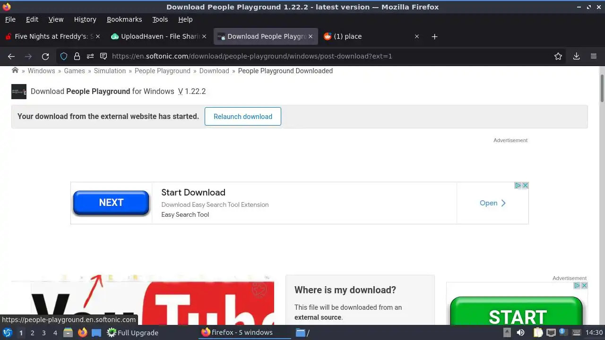Screen dimensions: 605x340
Task: Open the keyboard layout tray icon
Action: (x=577, y=332)
